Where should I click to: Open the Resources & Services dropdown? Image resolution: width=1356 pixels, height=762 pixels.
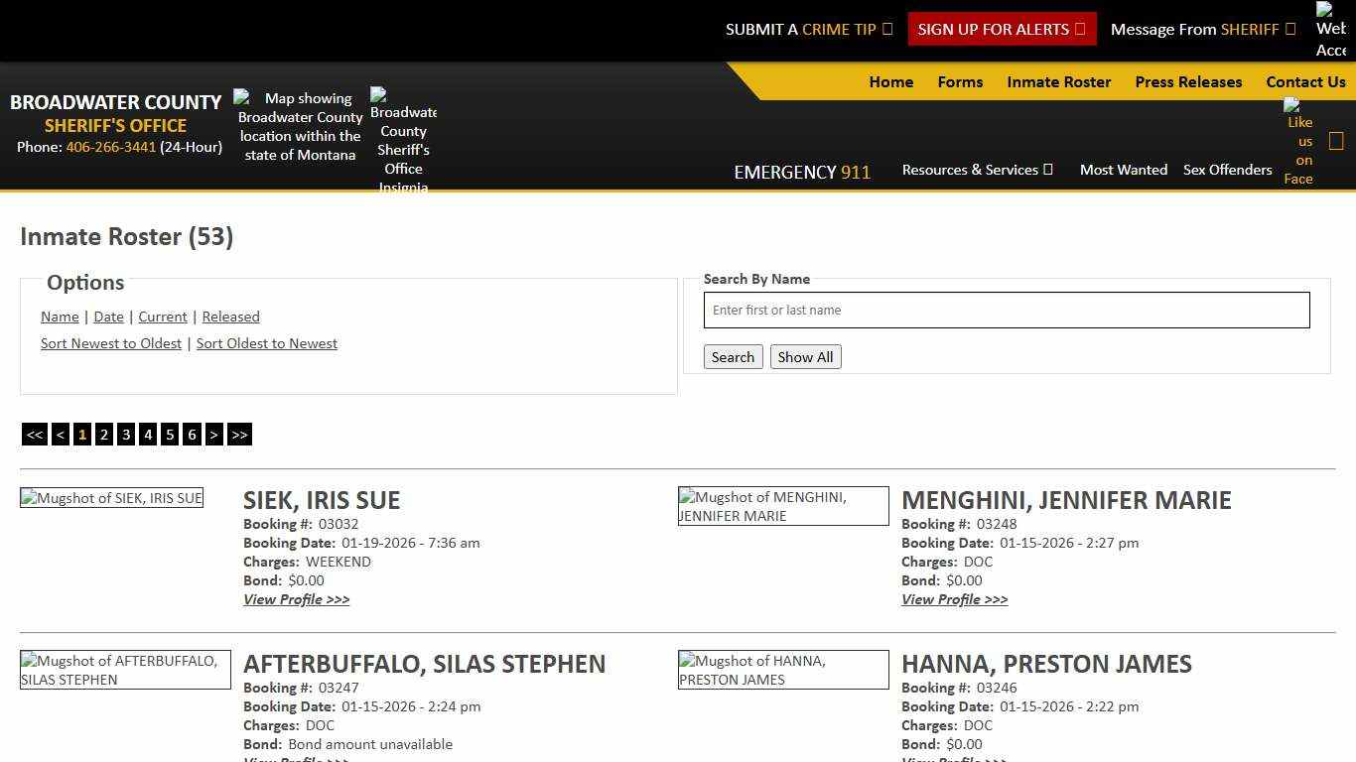(x=977, y=170)
